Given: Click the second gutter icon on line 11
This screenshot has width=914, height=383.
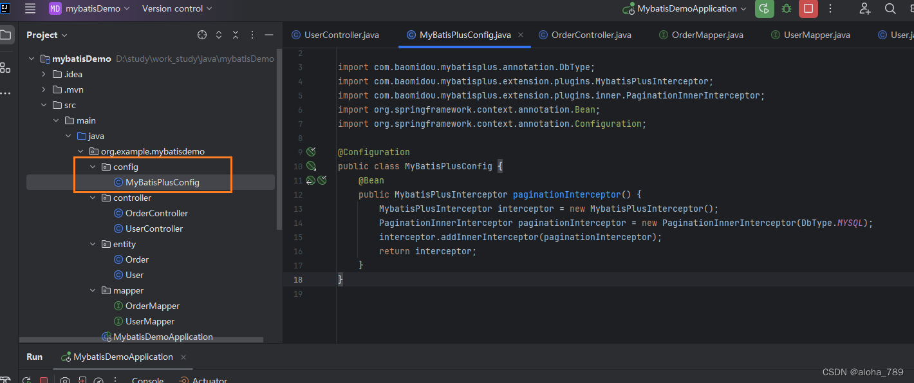Looking at the screenshot, I should (x=322, y=180).
